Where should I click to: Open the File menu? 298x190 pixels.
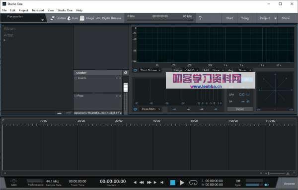[x=4, y=10]
